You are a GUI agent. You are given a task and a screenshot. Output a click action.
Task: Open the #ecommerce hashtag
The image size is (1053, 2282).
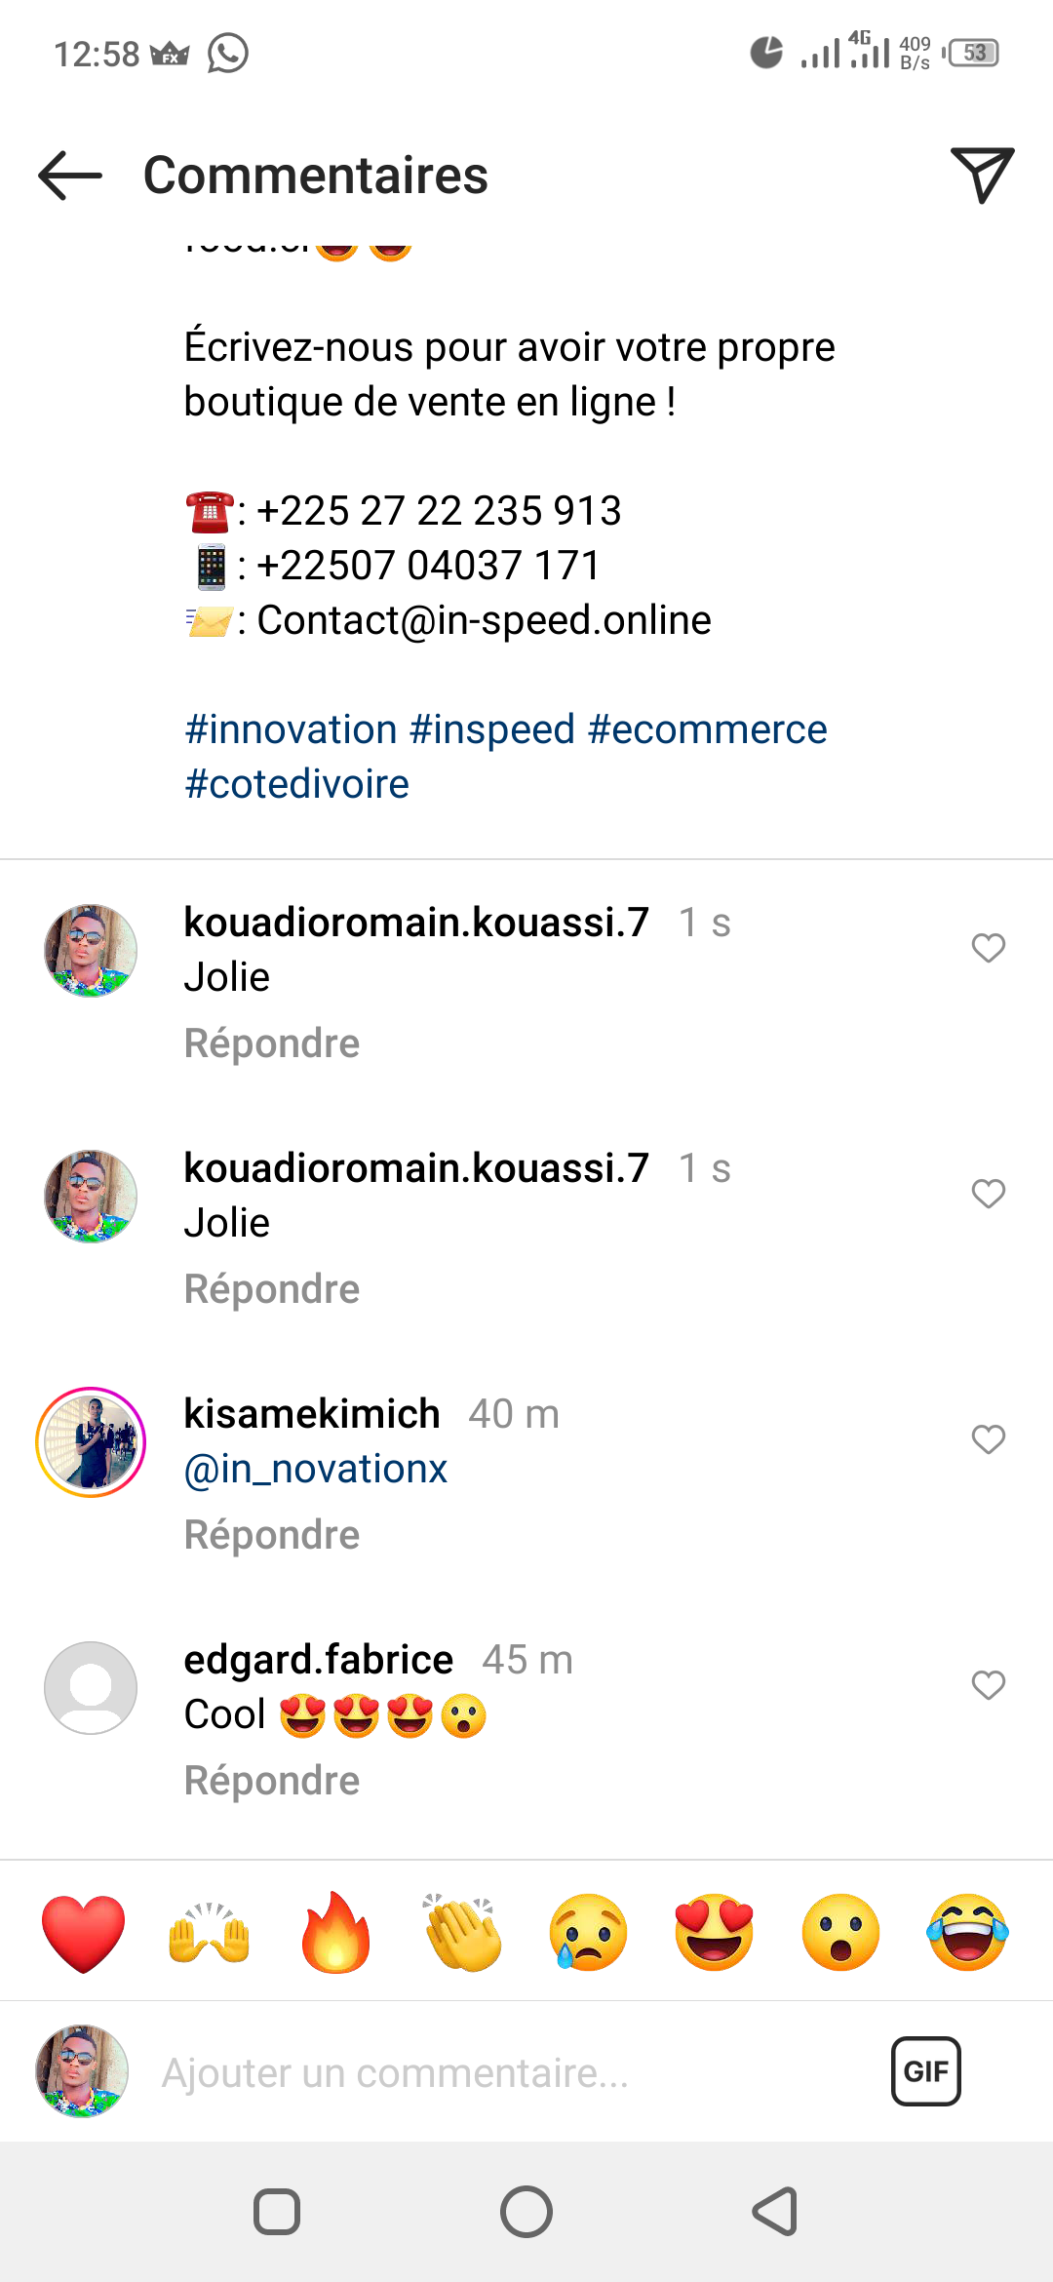pos(707,729)
